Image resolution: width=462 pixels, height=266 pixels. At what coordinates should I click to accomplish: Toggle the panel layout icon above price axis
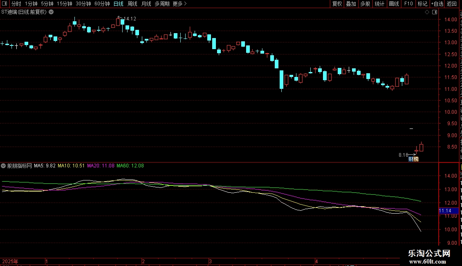[435, 12]
